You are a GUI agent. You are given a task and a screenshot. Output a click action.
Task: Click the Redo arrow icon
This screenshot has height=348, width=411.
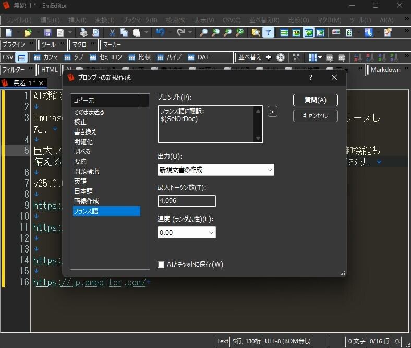point(180,32)
